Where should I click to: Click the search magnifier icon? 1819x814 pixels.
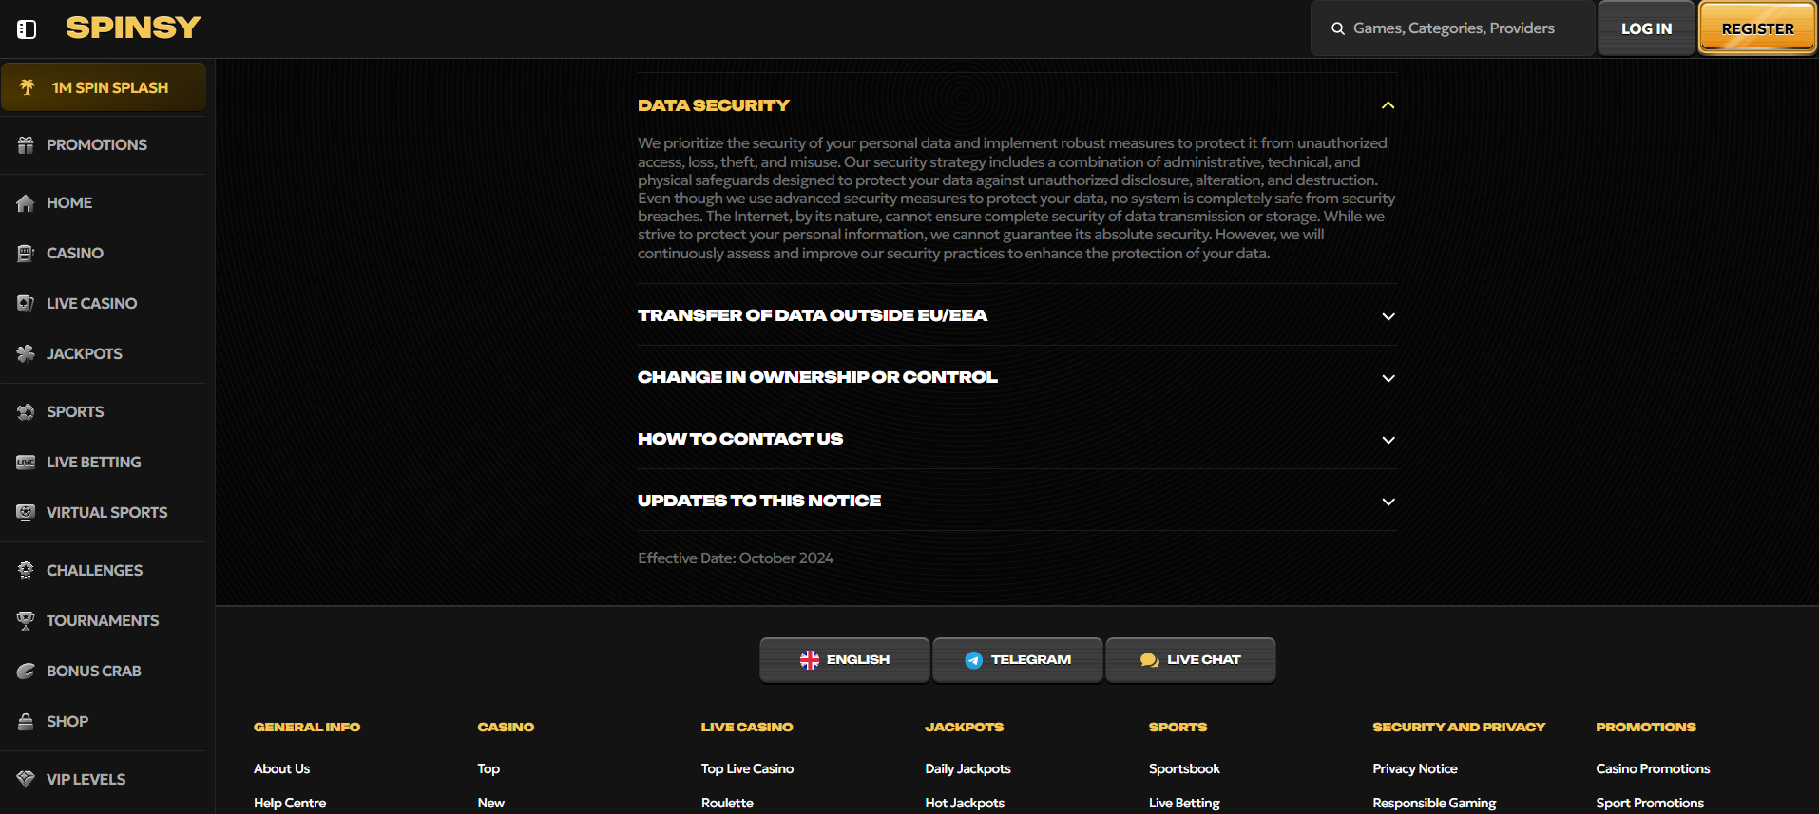pos(1337,28)
